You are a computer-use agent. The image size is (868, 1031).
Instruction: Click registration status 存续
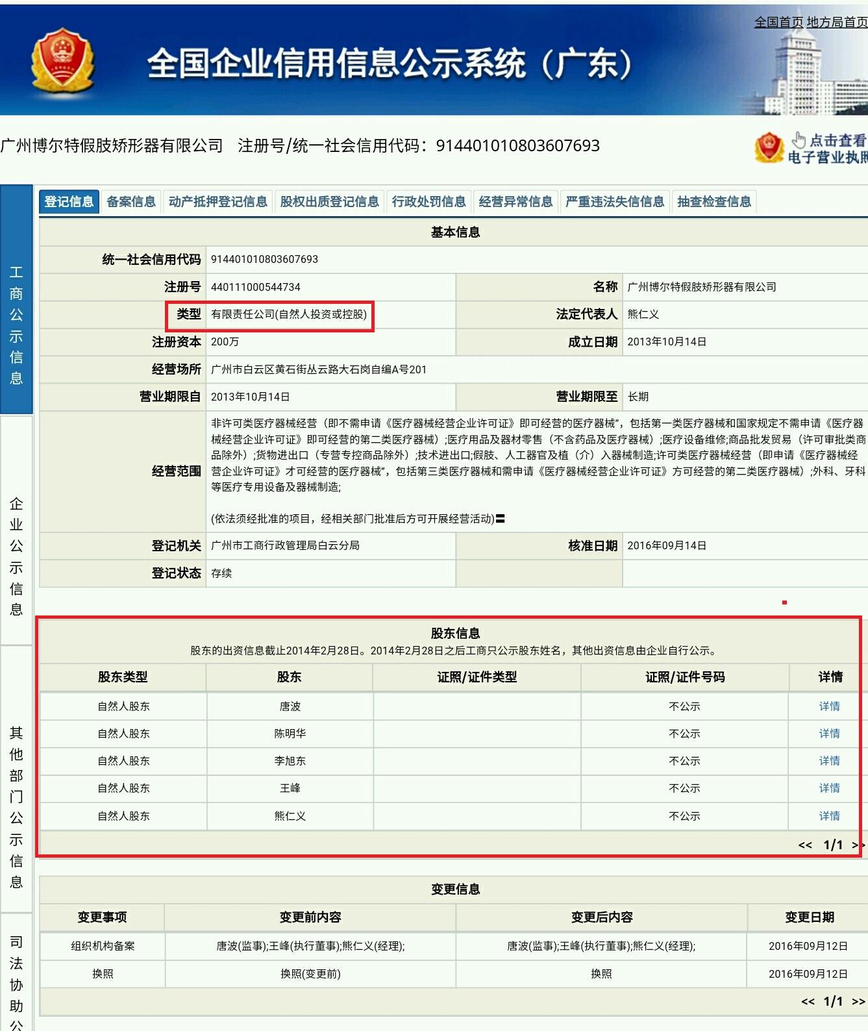(x=221, y=573)
